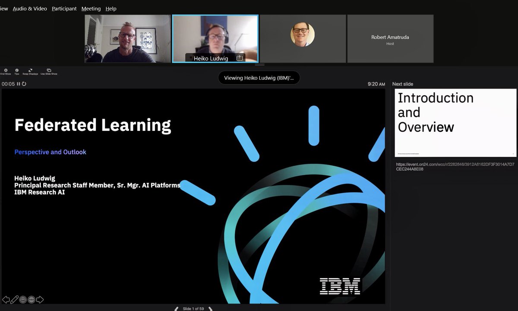Click the Viewing Heiko Ludwig (IBM) banner
This screenshot has height=311, width=518.
[259, 78]
